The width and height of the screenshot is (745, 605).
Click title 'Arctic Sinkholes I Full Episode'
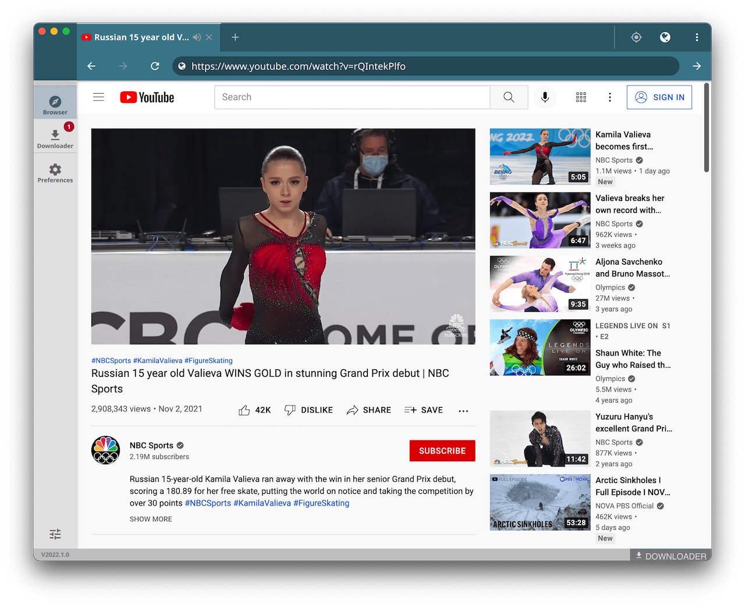(x=633, y=486)
